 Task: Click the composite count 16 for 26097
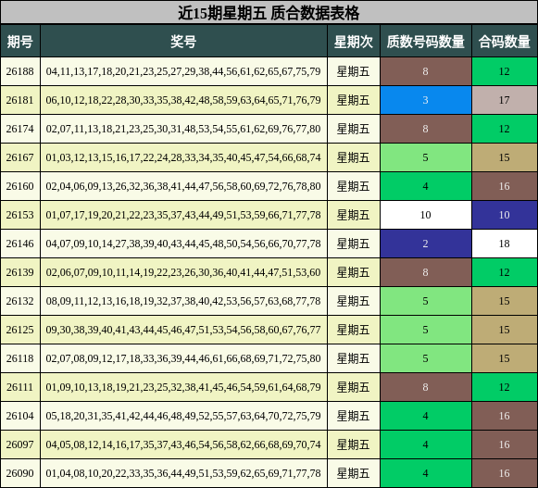click(x=505, y=444)
